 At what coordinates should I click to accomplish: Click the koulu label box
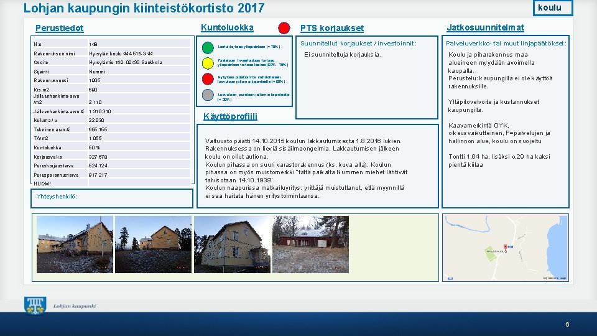click(x=553, y=7)
